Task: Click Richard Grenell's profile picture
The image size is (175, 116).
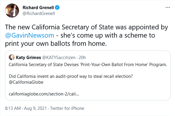Action: pos(12,11)
